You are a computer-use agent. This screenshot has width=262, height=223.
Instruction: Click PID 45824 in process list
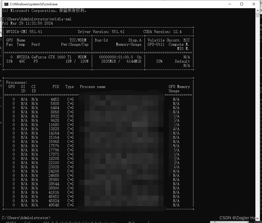pyautogui.click(x=54, y=201)
